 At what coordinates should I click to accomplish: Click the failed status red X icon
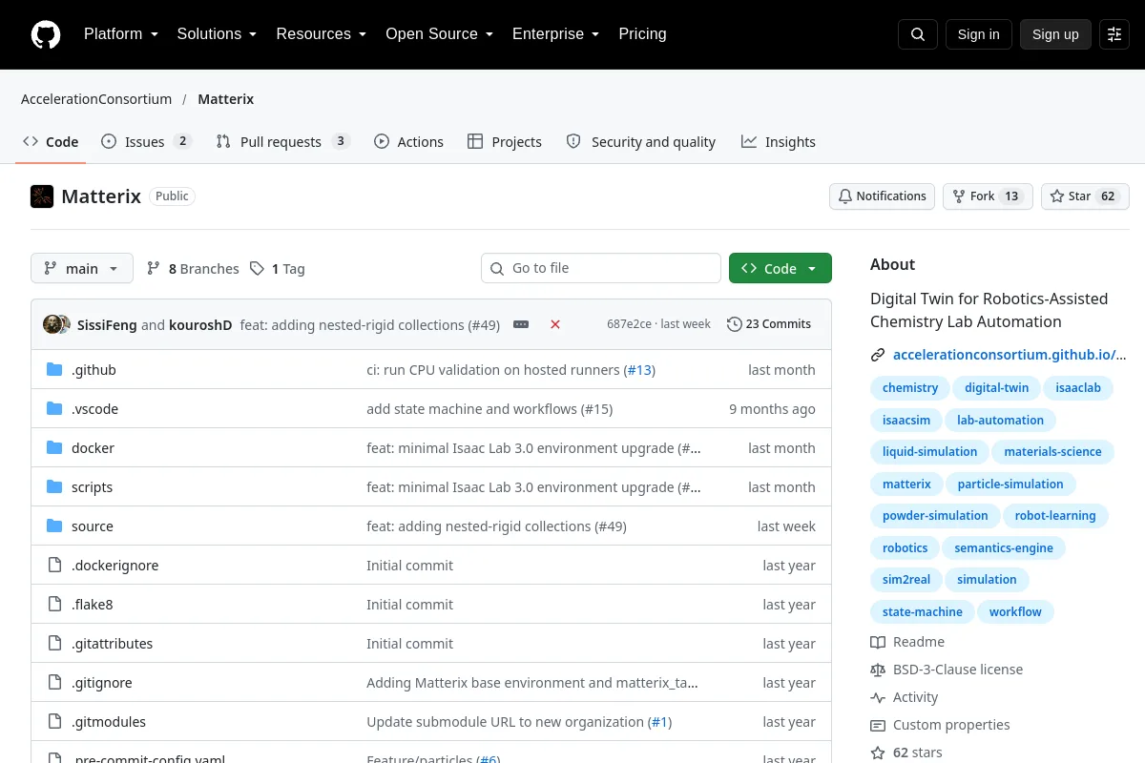pyautogui.click(x=555, y=324)
